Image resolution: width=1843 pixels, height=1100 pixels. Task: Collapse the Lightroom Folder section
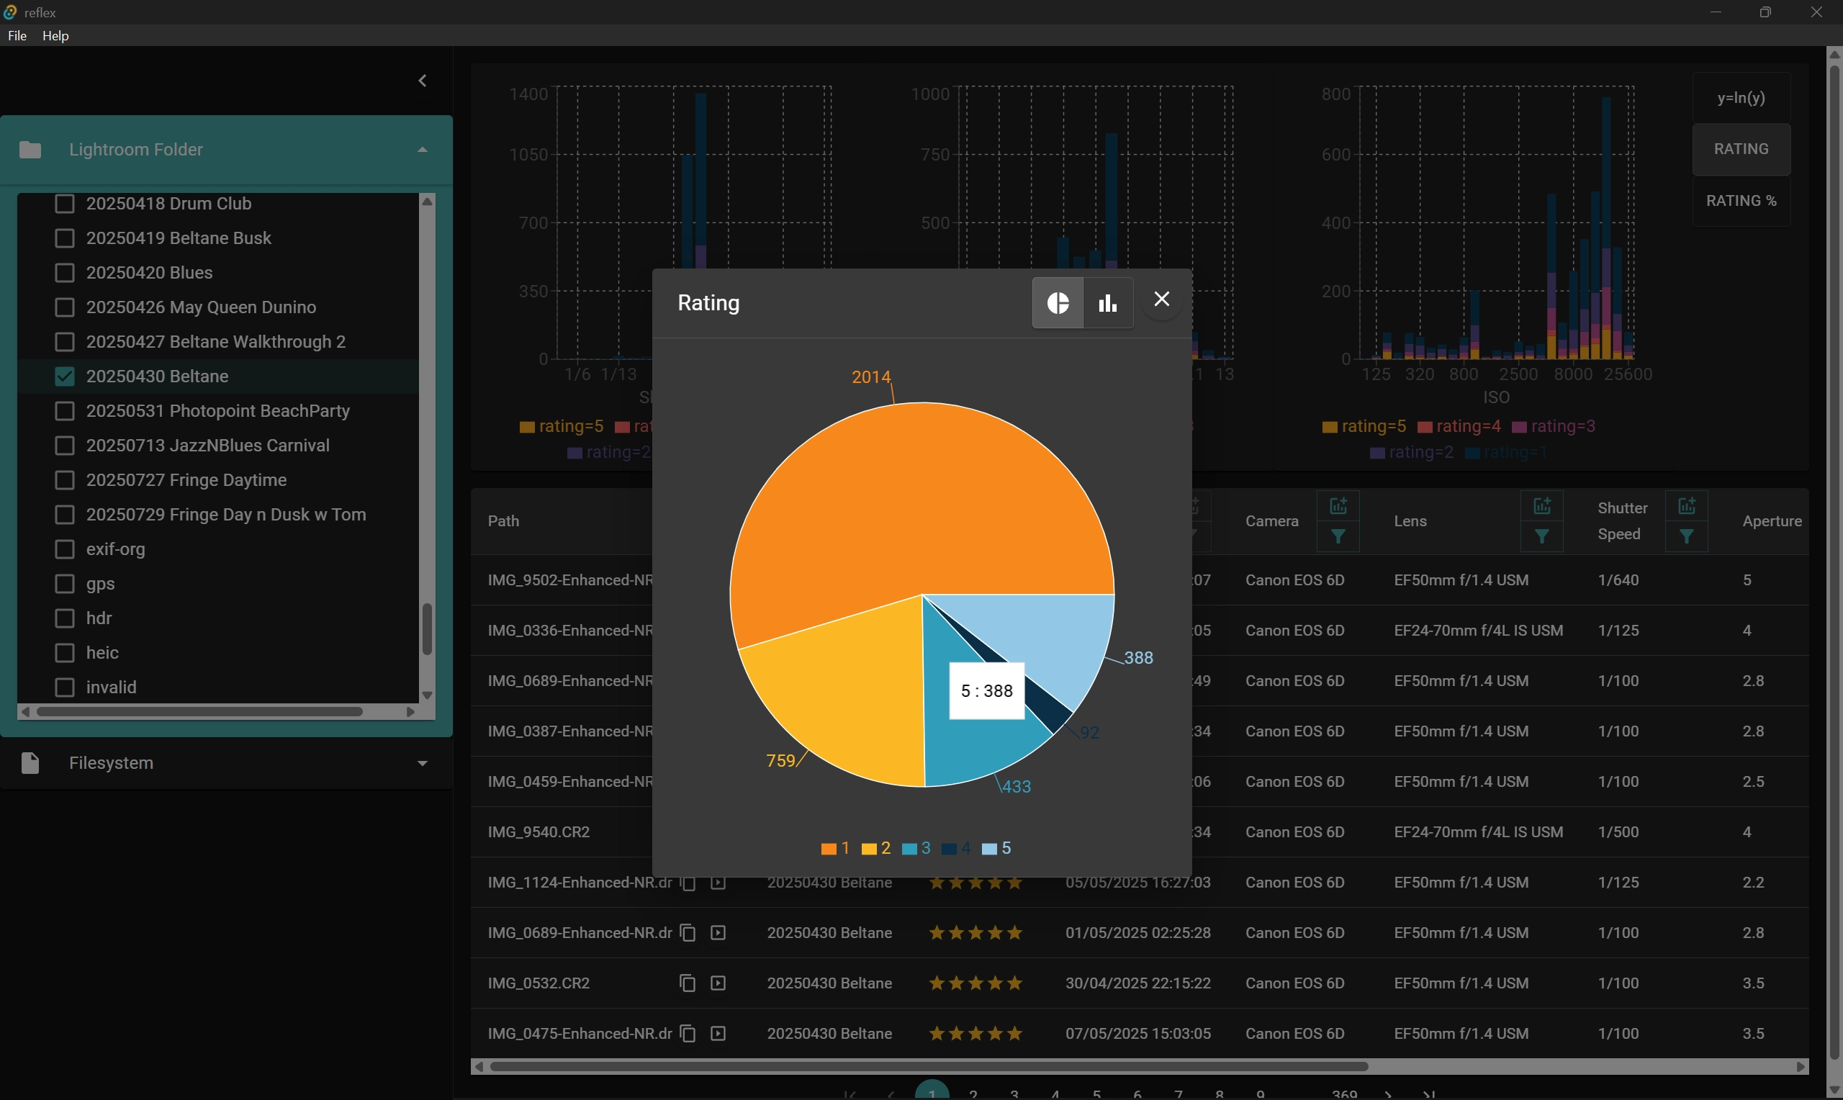pyautogui.click(x=423, y=150)
